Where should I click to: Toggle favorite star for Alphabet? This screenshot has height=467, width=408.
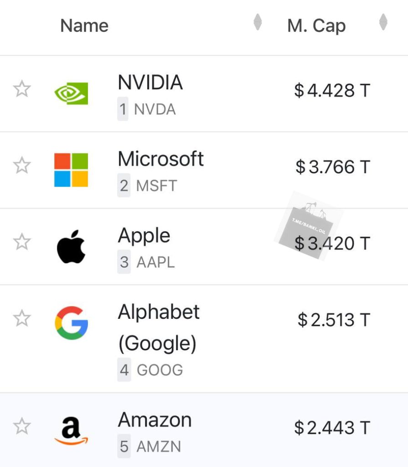[22, 318]
